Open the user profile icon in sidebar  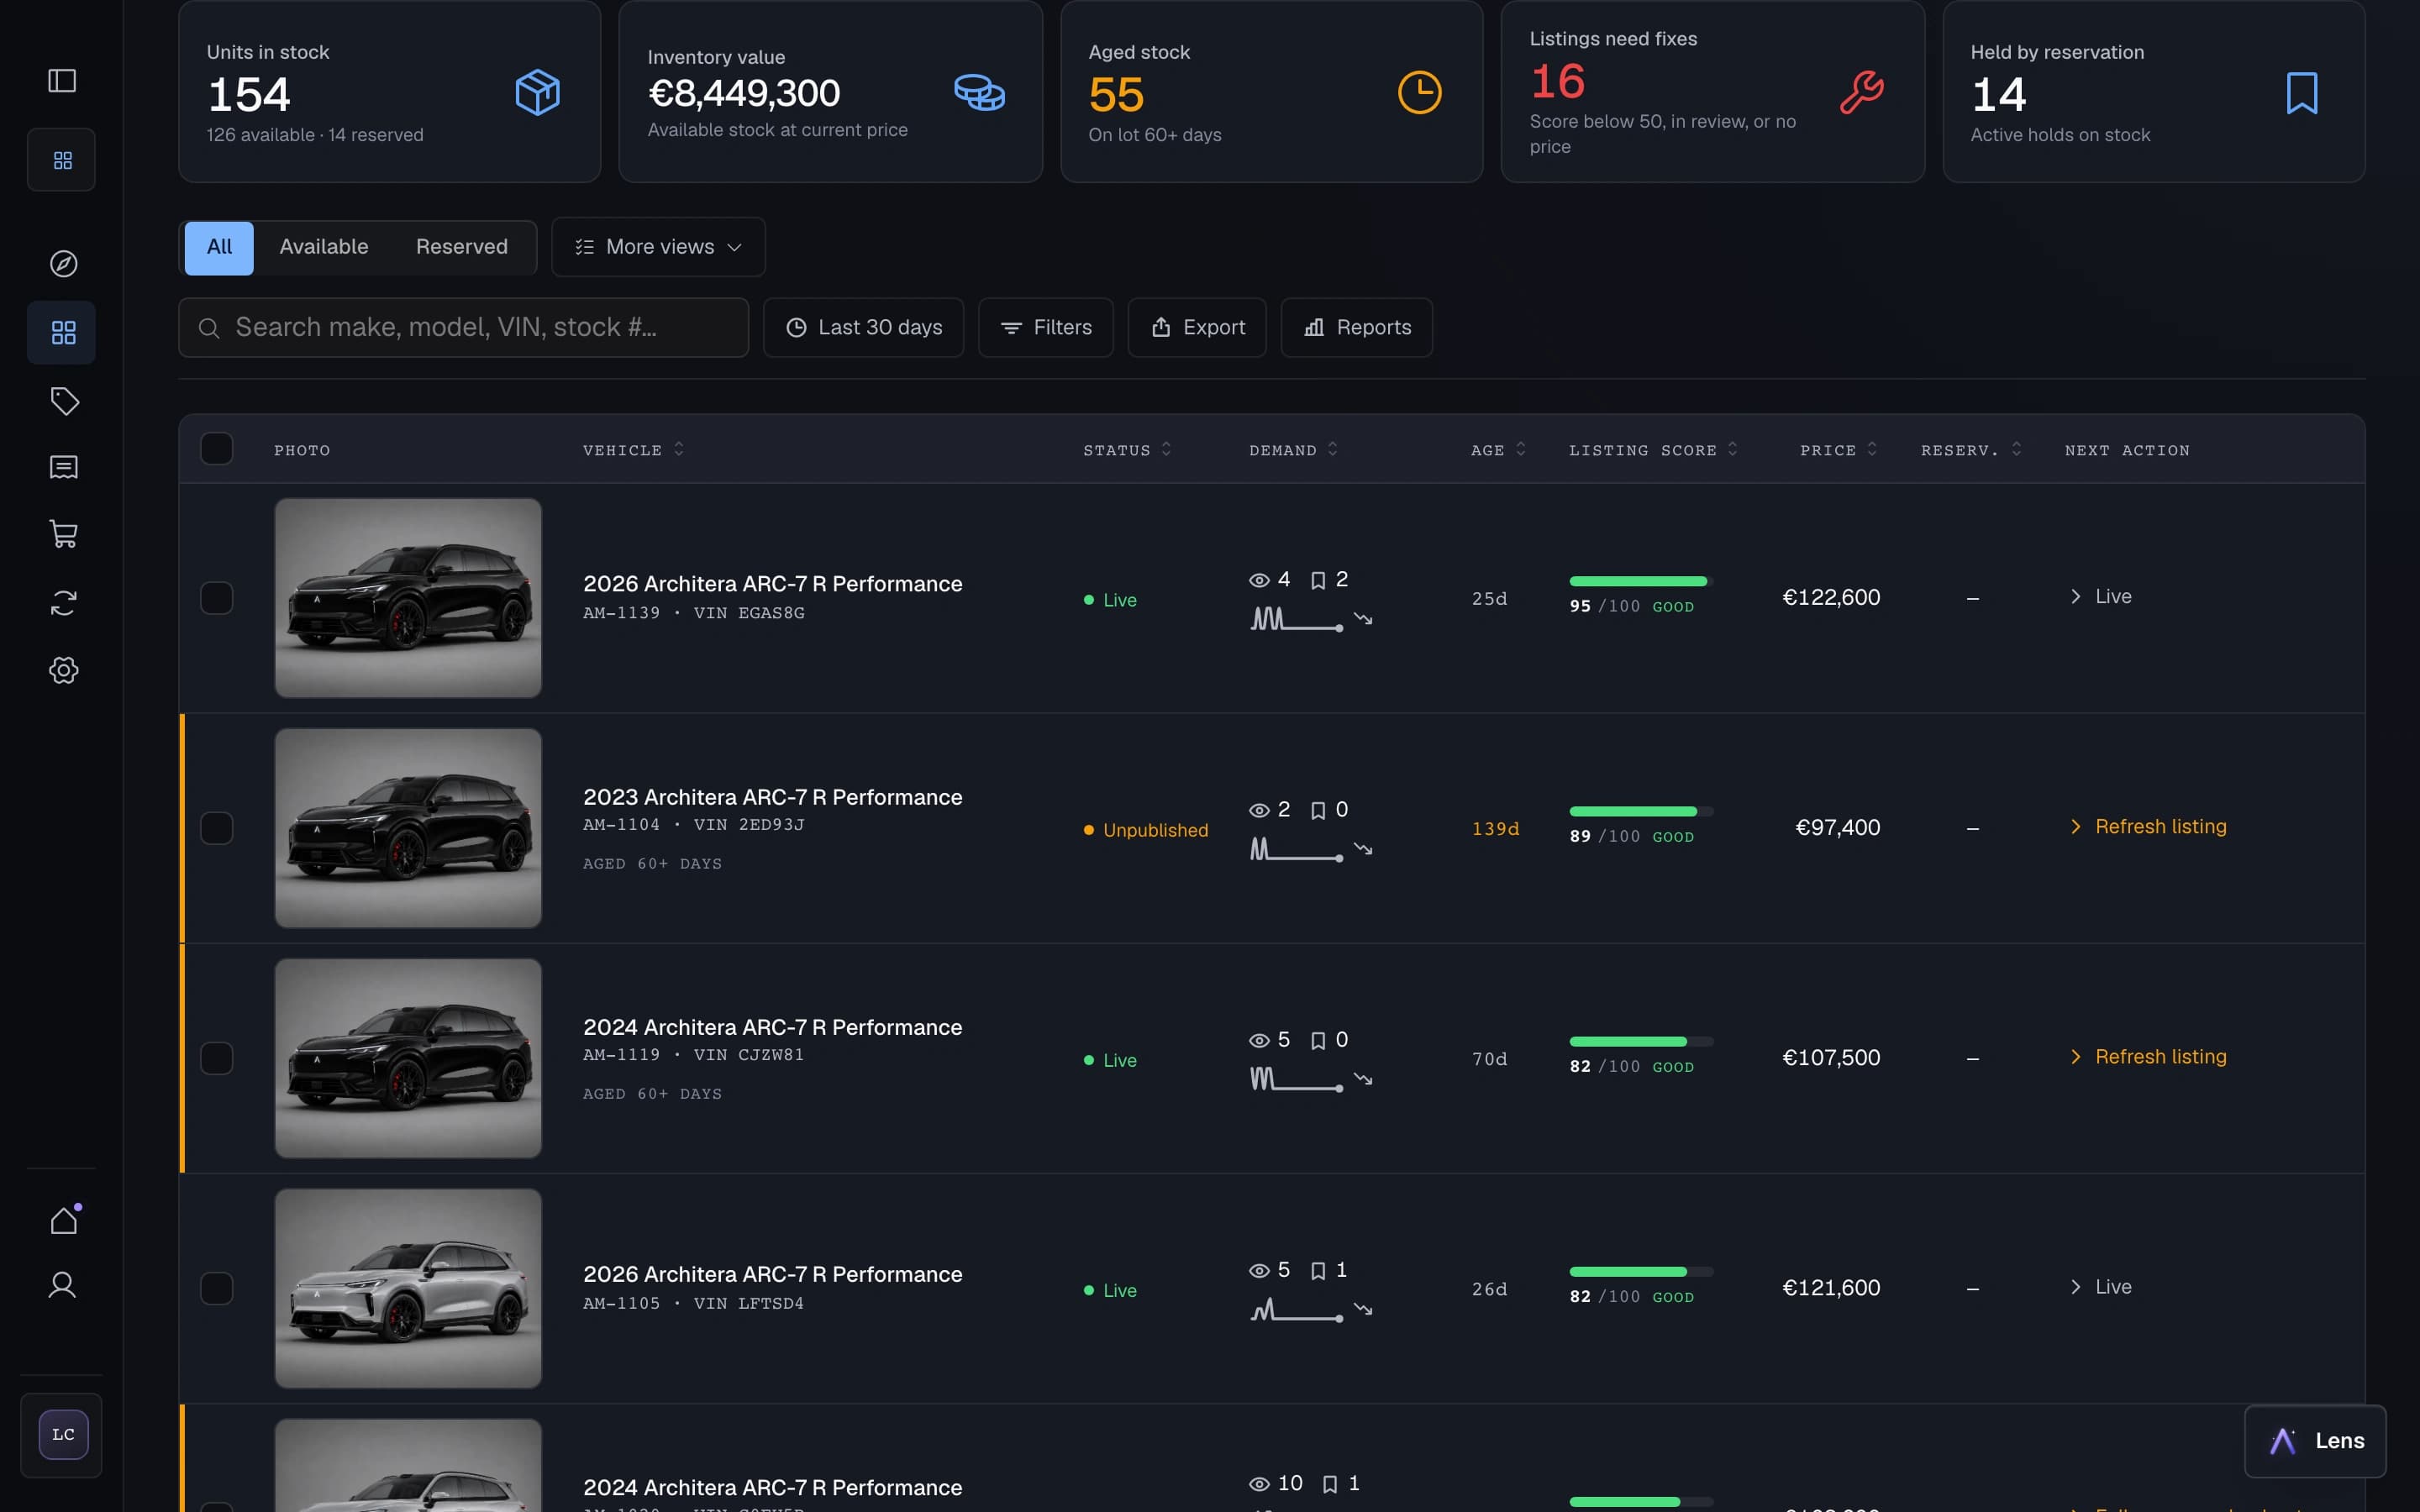tap(62, 1285)
